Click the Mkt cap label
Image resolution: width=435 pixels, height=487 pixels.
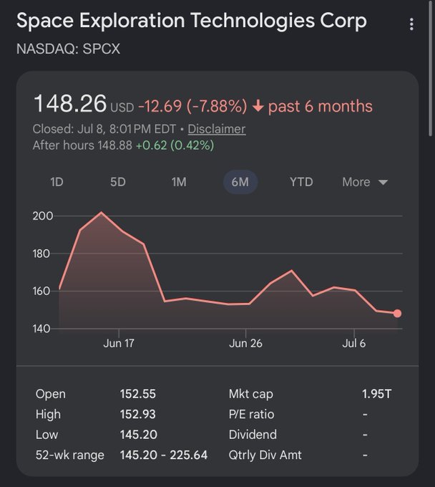(x=251, y=394)
